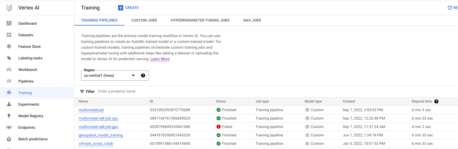The image size is (458, 149).
Task: Switch to Hyperparameter Tuning Jobs tab
Action: (200, 20)
